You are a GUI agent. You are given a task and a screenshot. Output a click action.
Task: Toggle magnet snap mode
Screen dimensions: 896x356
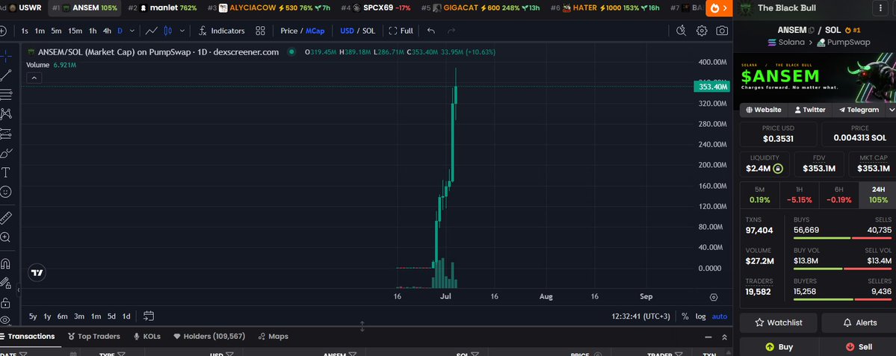[6, 263]
